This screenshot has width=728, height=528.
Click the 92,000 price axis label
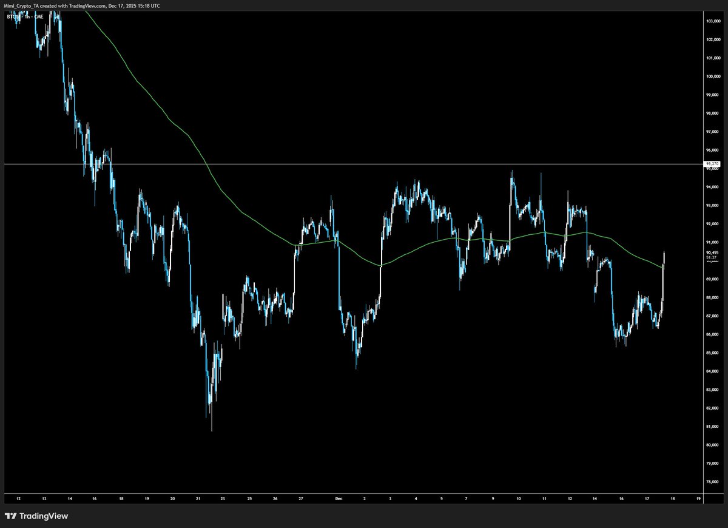tap(712, 224)
